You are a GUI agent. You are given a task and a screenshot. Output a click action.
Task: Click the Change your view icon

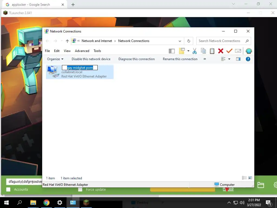(x=223, y=59)
